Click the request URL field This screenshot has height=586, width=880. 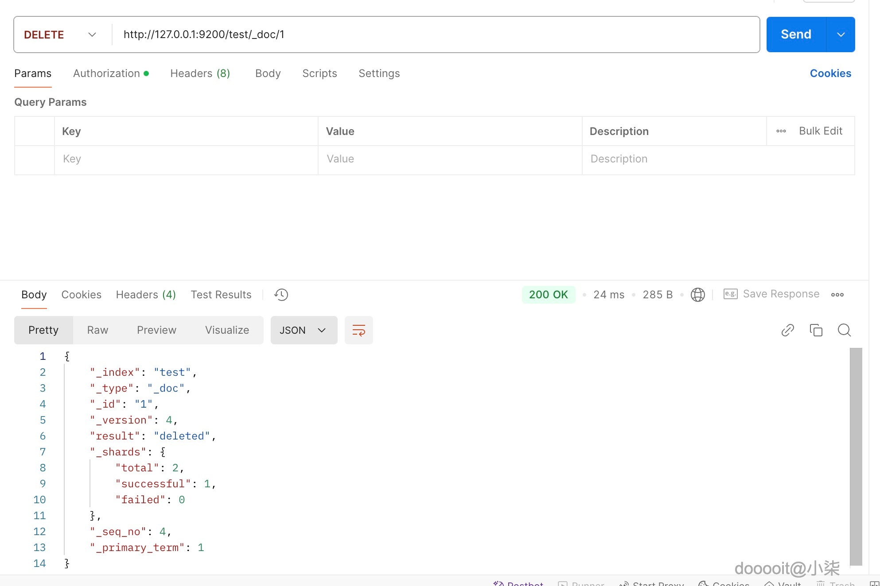434,35
